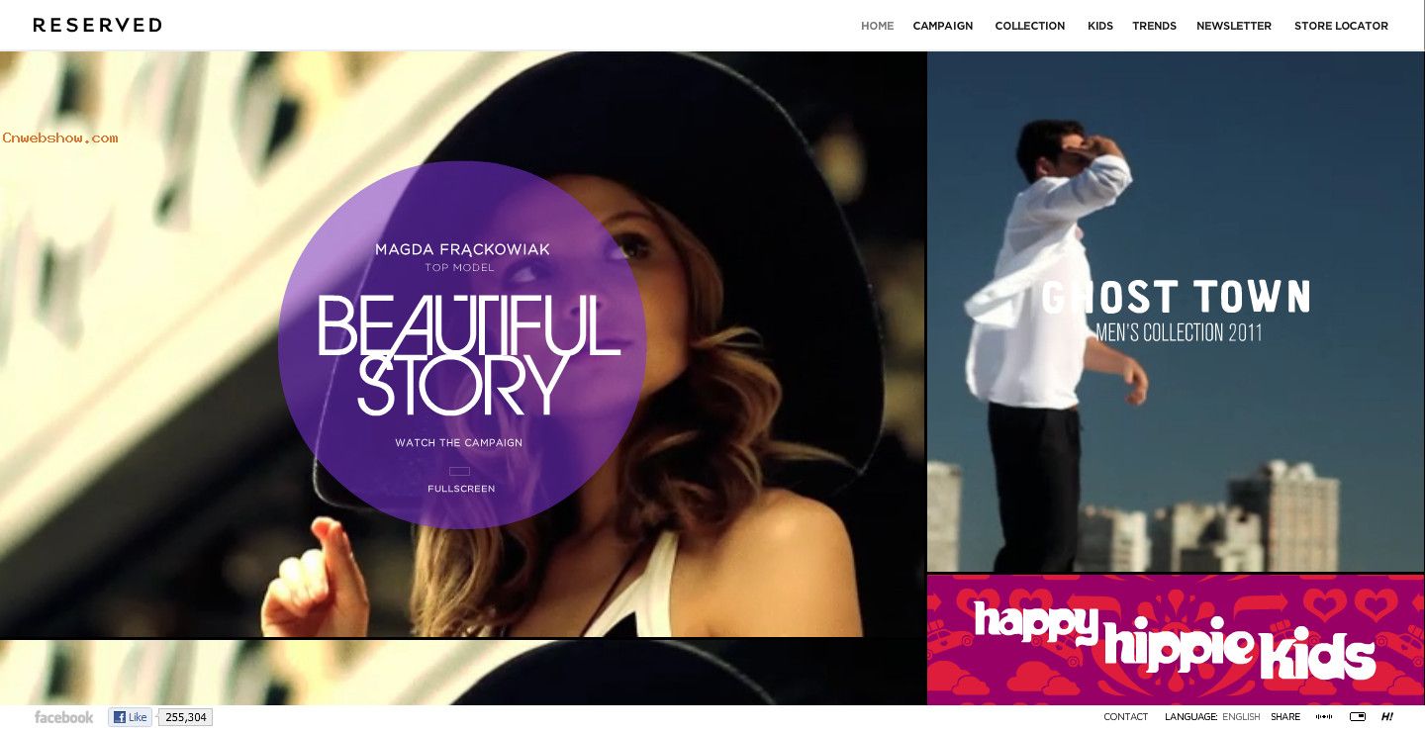Click the window-layout icon in footer
The width and height of the screenshot is (1425, 732).
(1358, 717)
